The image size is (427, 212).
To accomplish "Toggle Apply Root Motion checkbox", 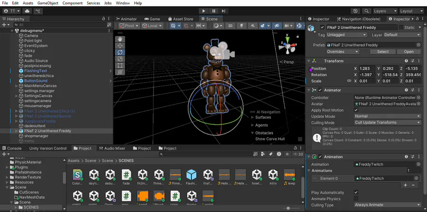I will click(356, 110).
